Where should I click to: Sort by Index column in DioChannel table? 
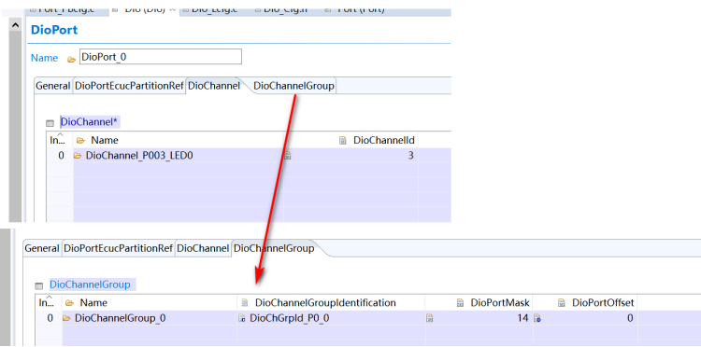(x=60, y=140)
